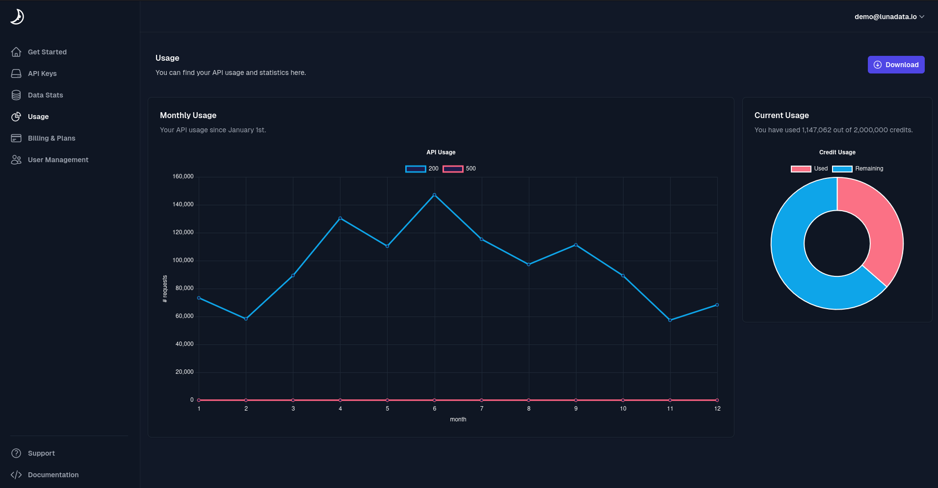Click the API Keys drive icon
Image resolution: width=938 pixels, height=488 pixels.
pyautogui.click(x=16, y=73)
